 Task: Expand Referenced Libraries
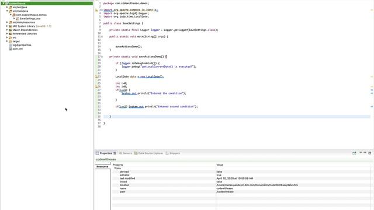(x=7, y=34)
